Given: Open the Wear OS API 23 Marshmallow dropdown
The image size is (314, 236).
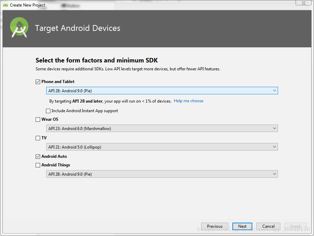Looking at the screenshot, I should click(162, 128).
